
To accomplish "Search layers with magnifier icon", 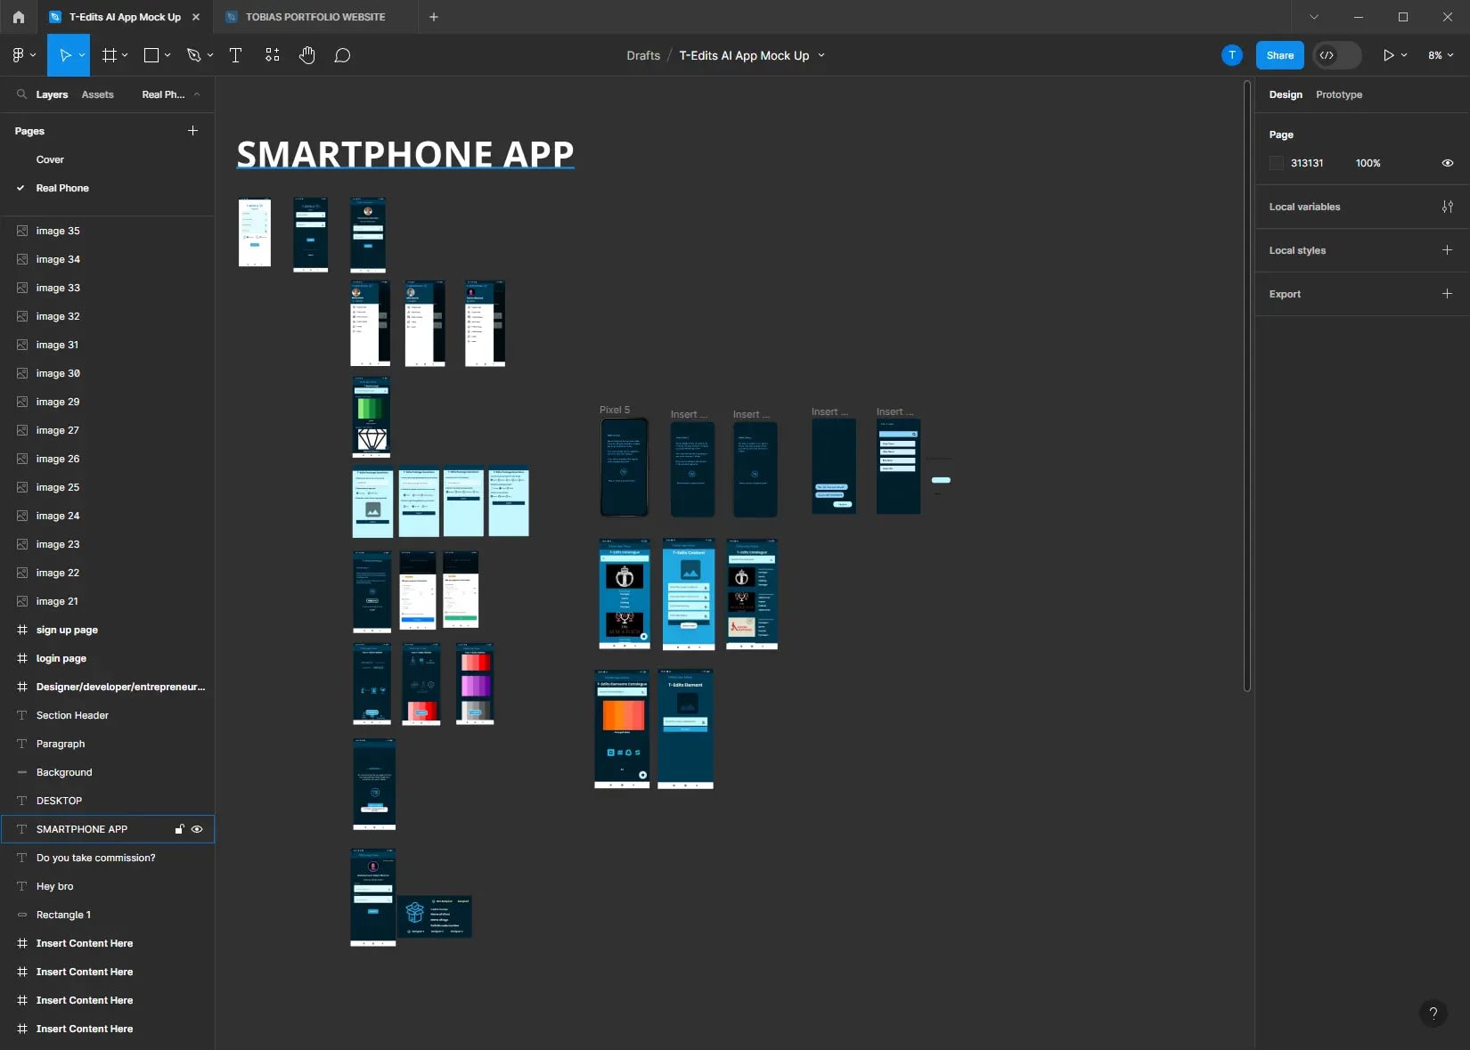I will [x=21, y=94].
